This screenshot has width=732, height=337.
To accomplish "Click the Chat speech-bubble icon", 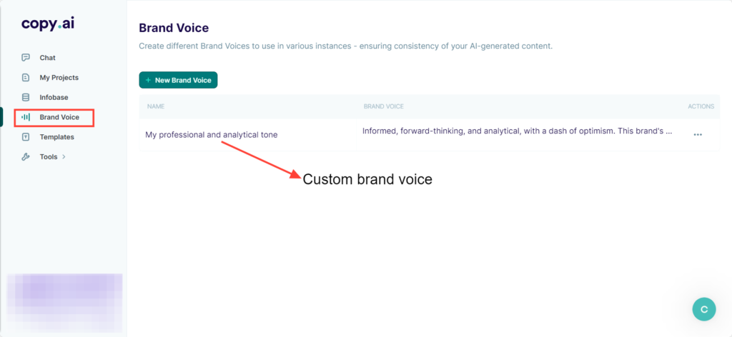I will click(x=26, y=58).
